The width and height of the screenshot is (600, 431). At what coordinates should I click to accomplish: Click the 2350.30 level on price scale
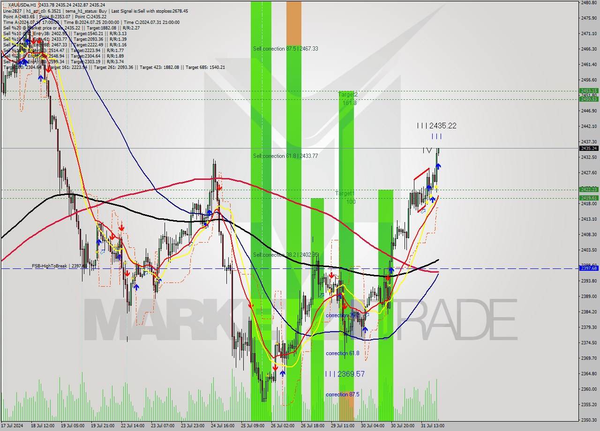point(588,420)
